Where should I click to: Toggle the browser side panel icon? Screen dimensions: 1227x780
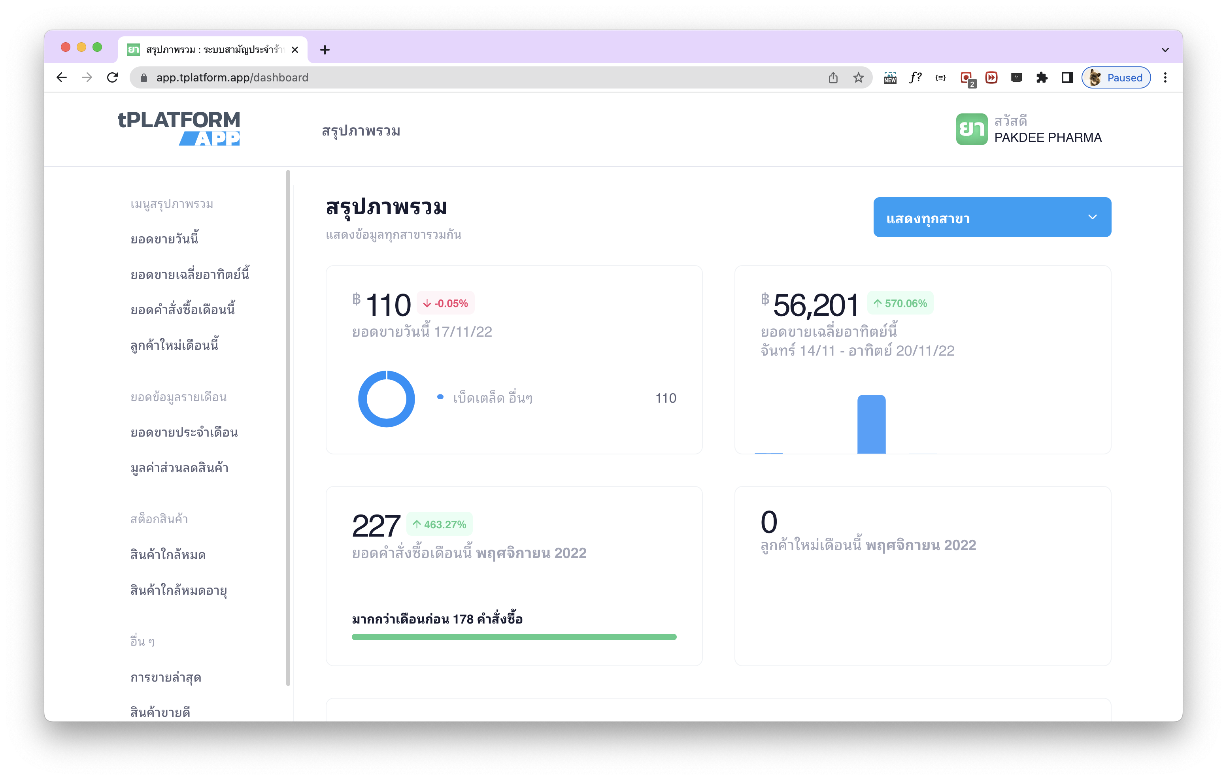[x=1067, y=77]
